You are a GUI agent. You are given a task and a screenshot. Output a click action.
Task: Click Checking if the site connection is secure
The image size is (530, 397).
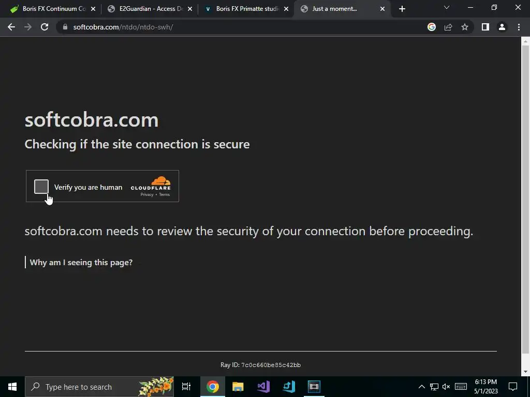[x=137, y=145]
